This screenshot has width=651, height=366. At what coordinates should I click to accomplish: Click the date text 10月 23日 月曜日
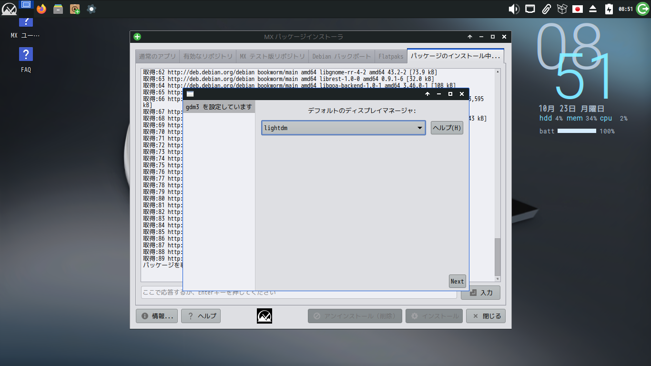point(571,109)
